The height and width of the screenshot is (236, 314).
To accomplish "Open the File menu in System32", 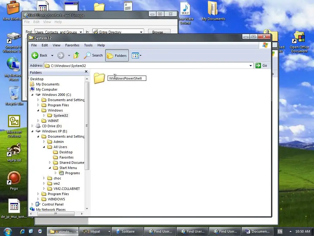I will click(34, 45).
